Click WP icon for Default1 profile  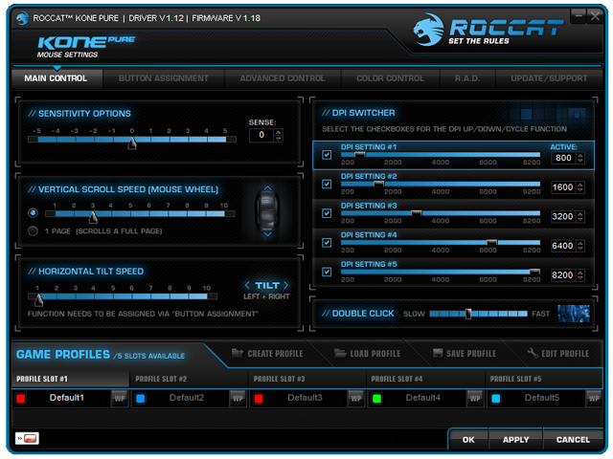(119, 398)
